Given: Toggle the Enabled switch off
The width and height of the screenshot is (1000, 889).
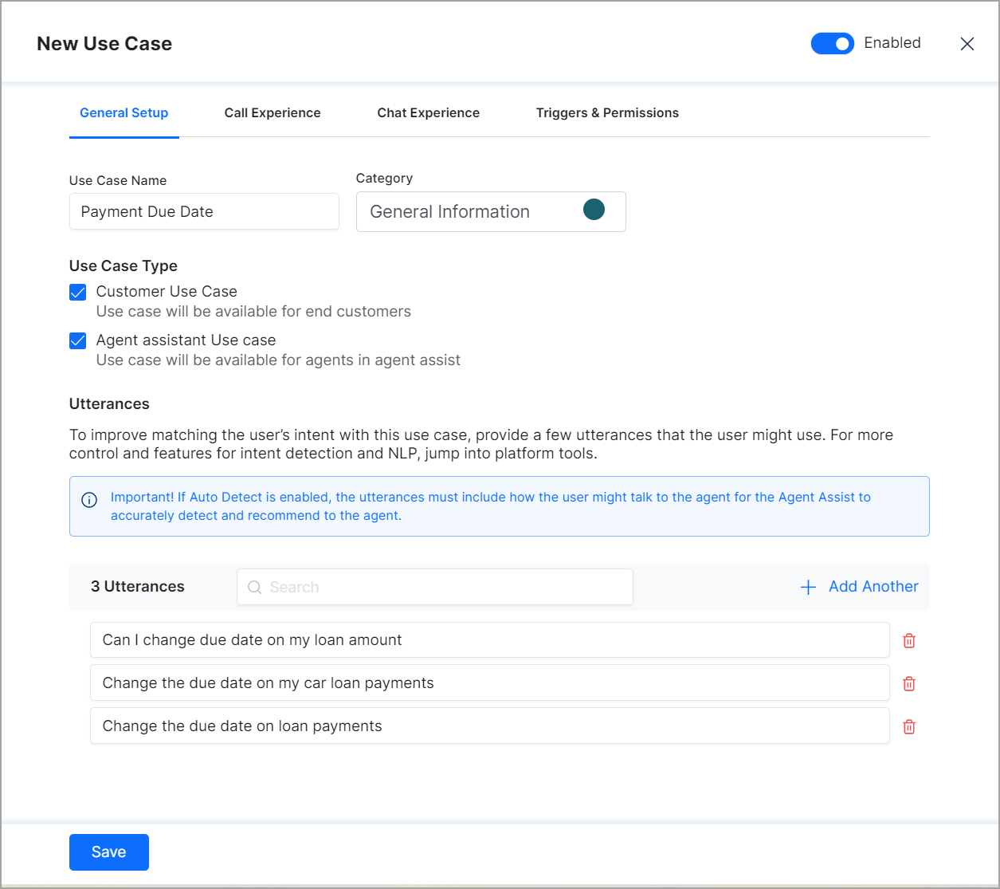Looking at the screenshot, I should tap(832, 44).
